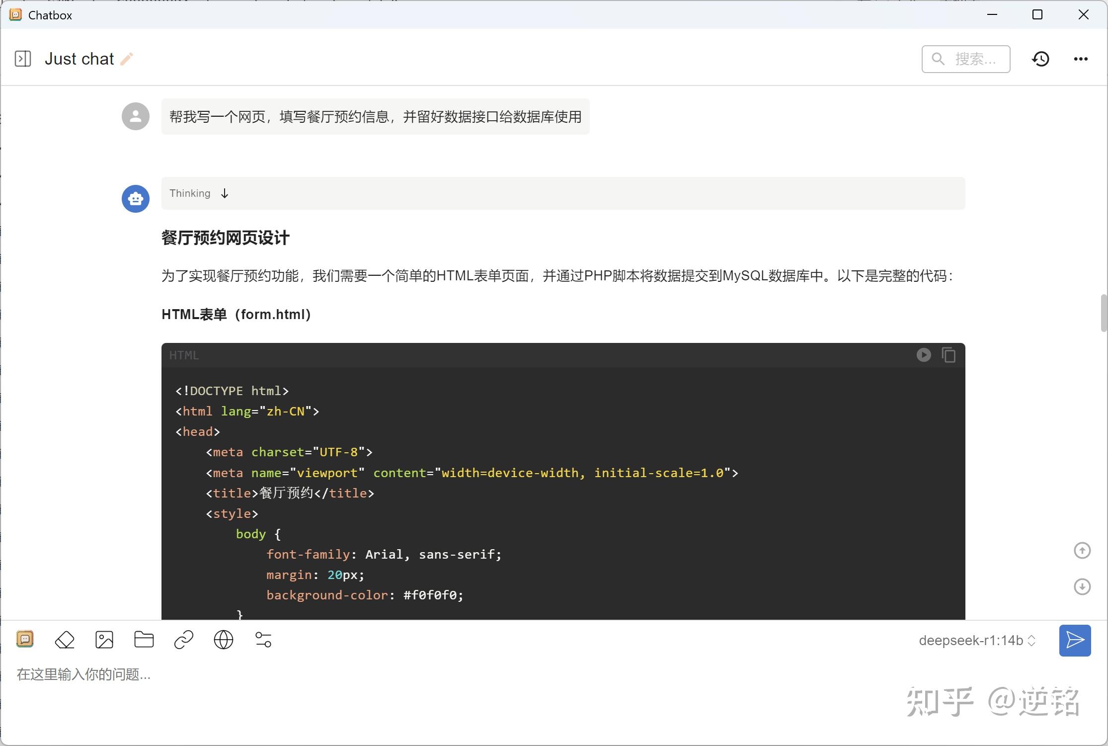The image size is (1108, 746).
Task: Click the pencil icon to rename chat
Action: [x=127, y=59]
